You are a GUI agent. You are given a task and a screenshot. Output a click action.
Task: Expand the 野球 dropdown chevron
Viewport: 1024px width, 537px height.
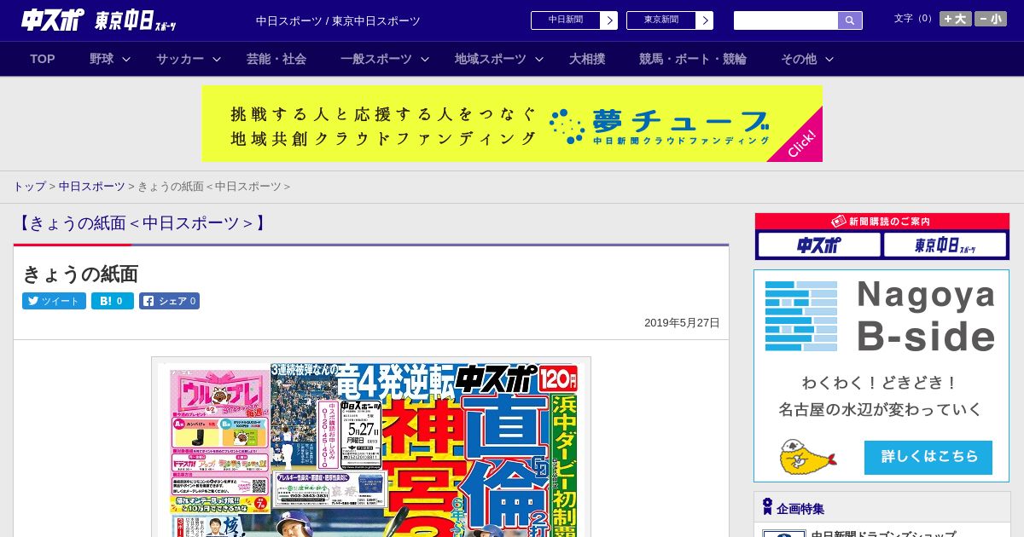tap(126, 59)
